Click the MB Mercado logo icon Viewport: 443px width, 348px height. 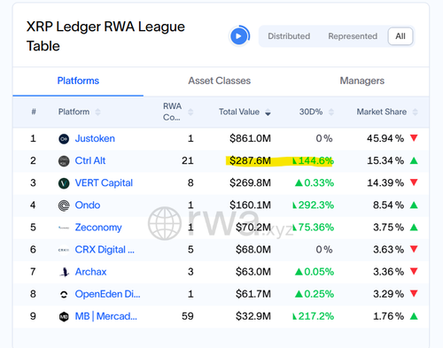[x=64, y=317]
